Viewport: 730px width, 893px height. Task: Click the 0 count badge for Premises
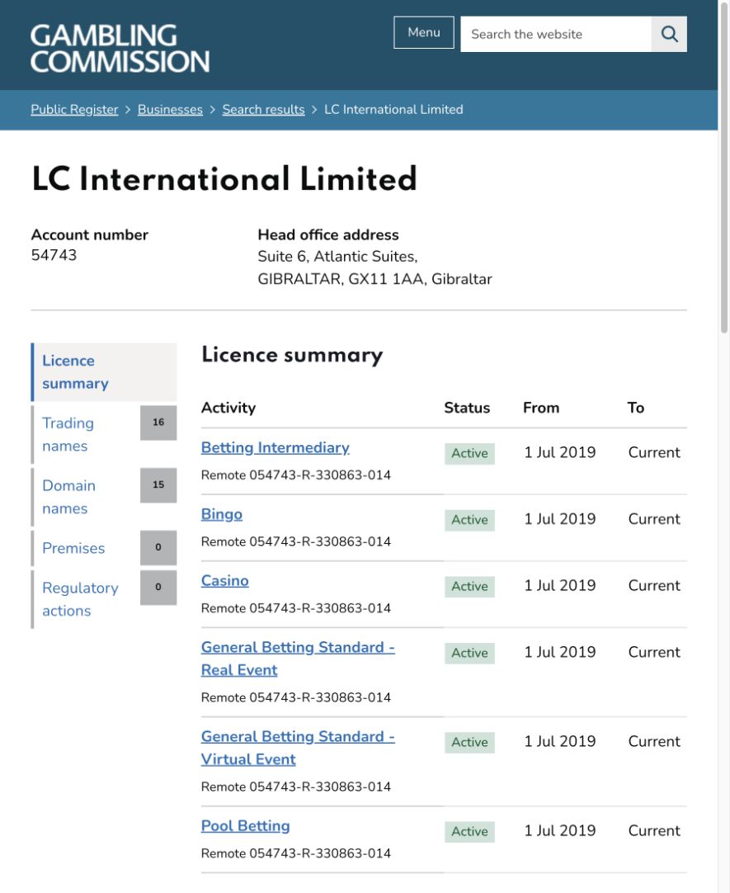158,548
